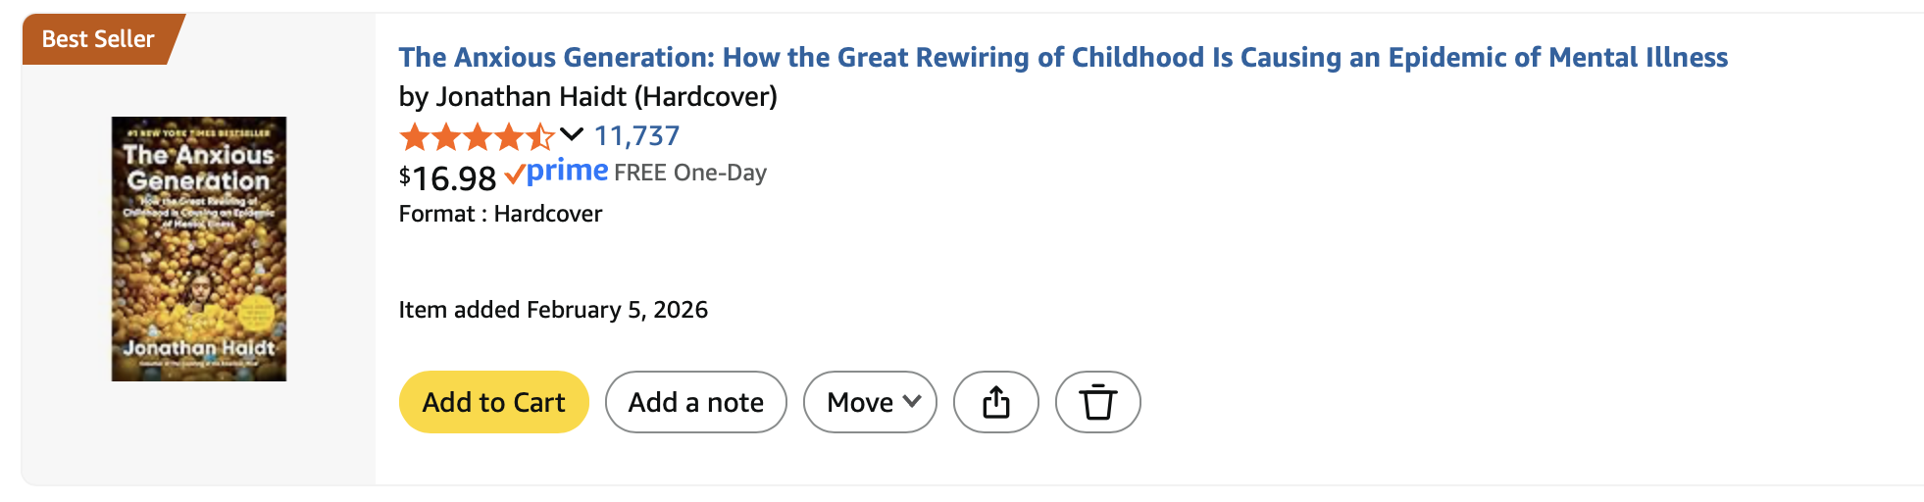Click the (Hardcover) text beside the author
Image resolution: width=1924 pixels, height=502 pixels.
coord(706,96)
